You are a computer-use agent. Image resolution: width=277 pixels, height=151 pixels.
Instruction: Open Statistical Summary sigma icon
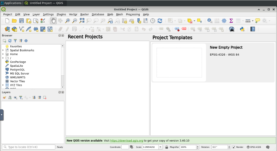click(x=231, y=21)
